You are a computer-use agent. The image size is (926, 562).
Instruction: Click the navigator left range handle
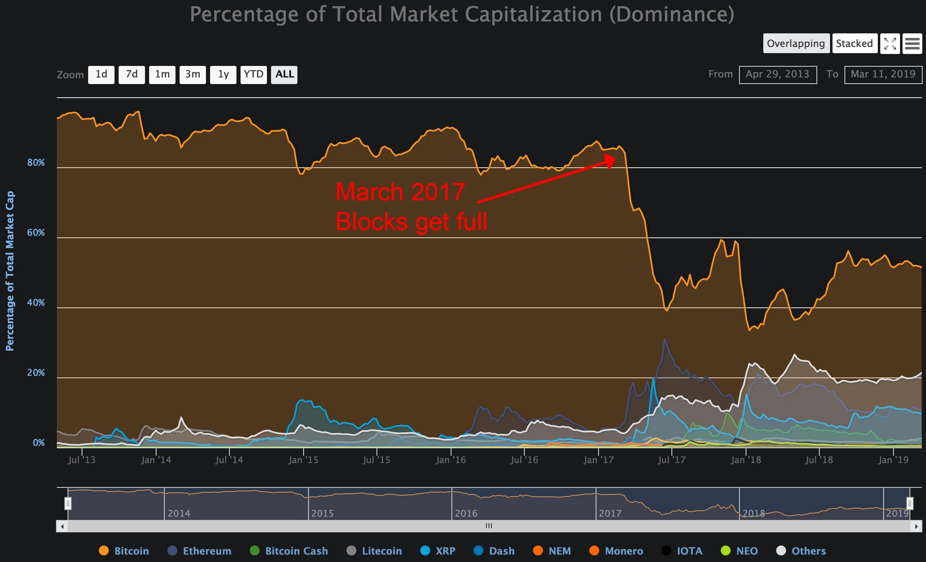[68, 503]
